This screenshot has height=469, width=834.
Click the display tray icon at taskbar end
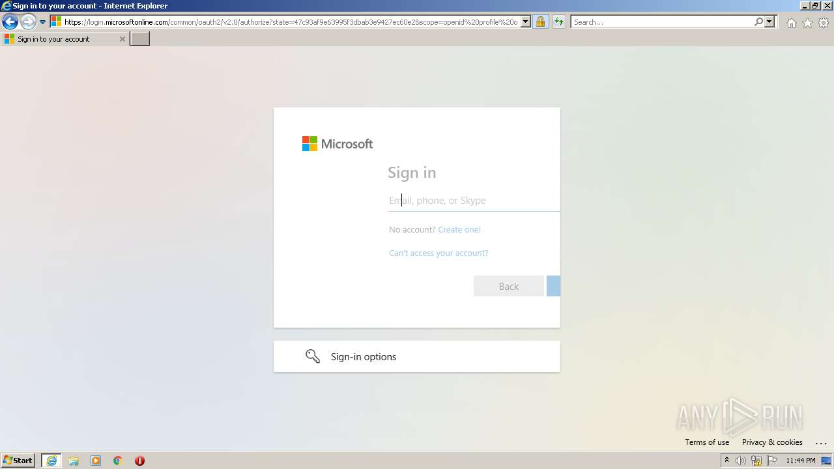826,461
